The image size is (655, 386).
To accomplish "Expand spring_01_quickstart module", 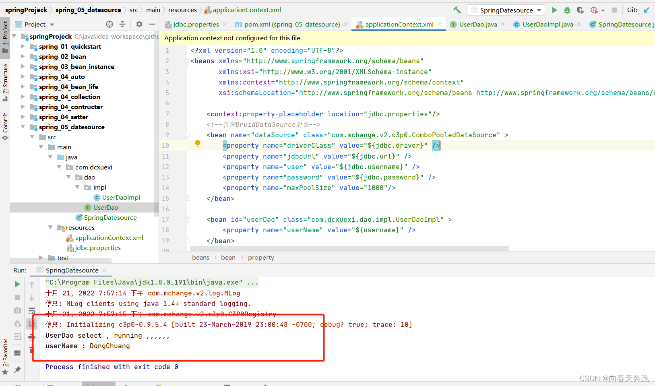I will click(23, 46).
